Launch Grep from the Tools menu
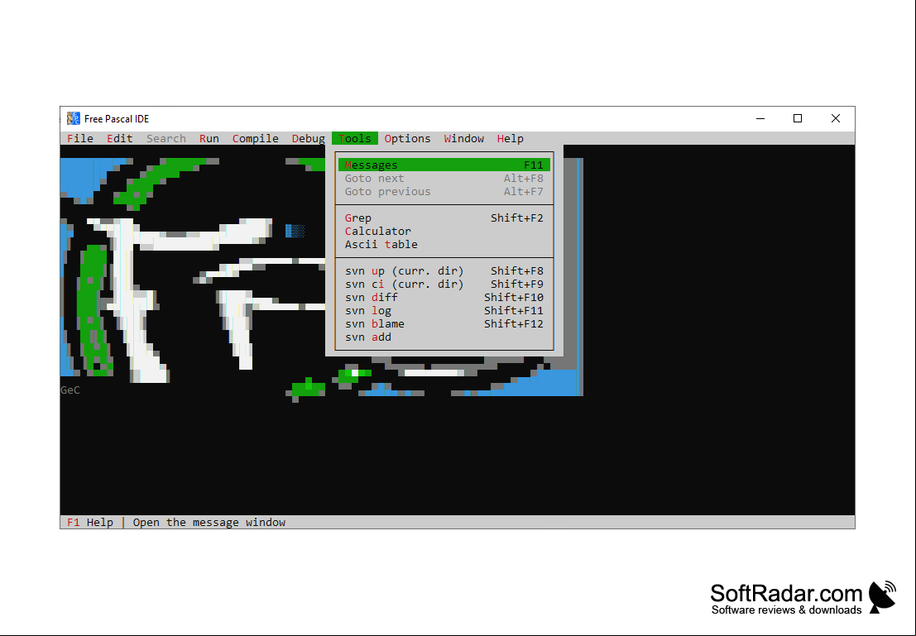This screenshot has height=636, width=916. pyautogui.click(x=444, y=218)
